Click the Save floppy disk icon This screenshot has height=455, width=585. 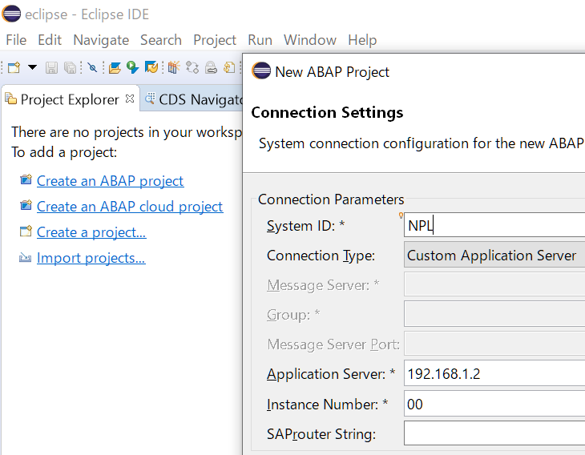pos(51,67)
